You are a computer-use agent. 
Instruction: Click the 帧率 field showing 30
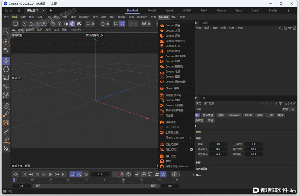click(x=218, y=144)
